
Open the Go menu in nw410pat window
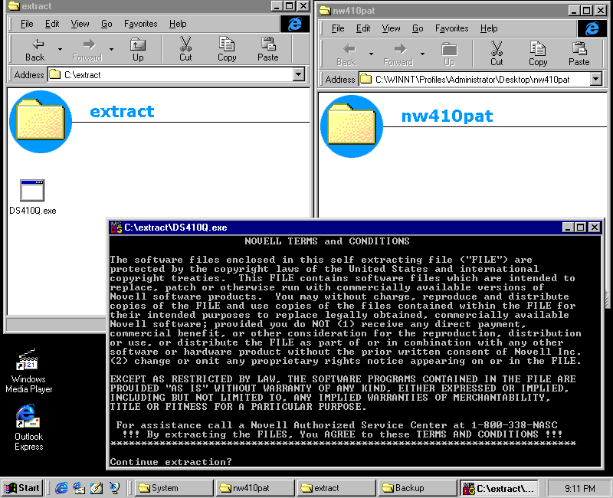point(418,28)
